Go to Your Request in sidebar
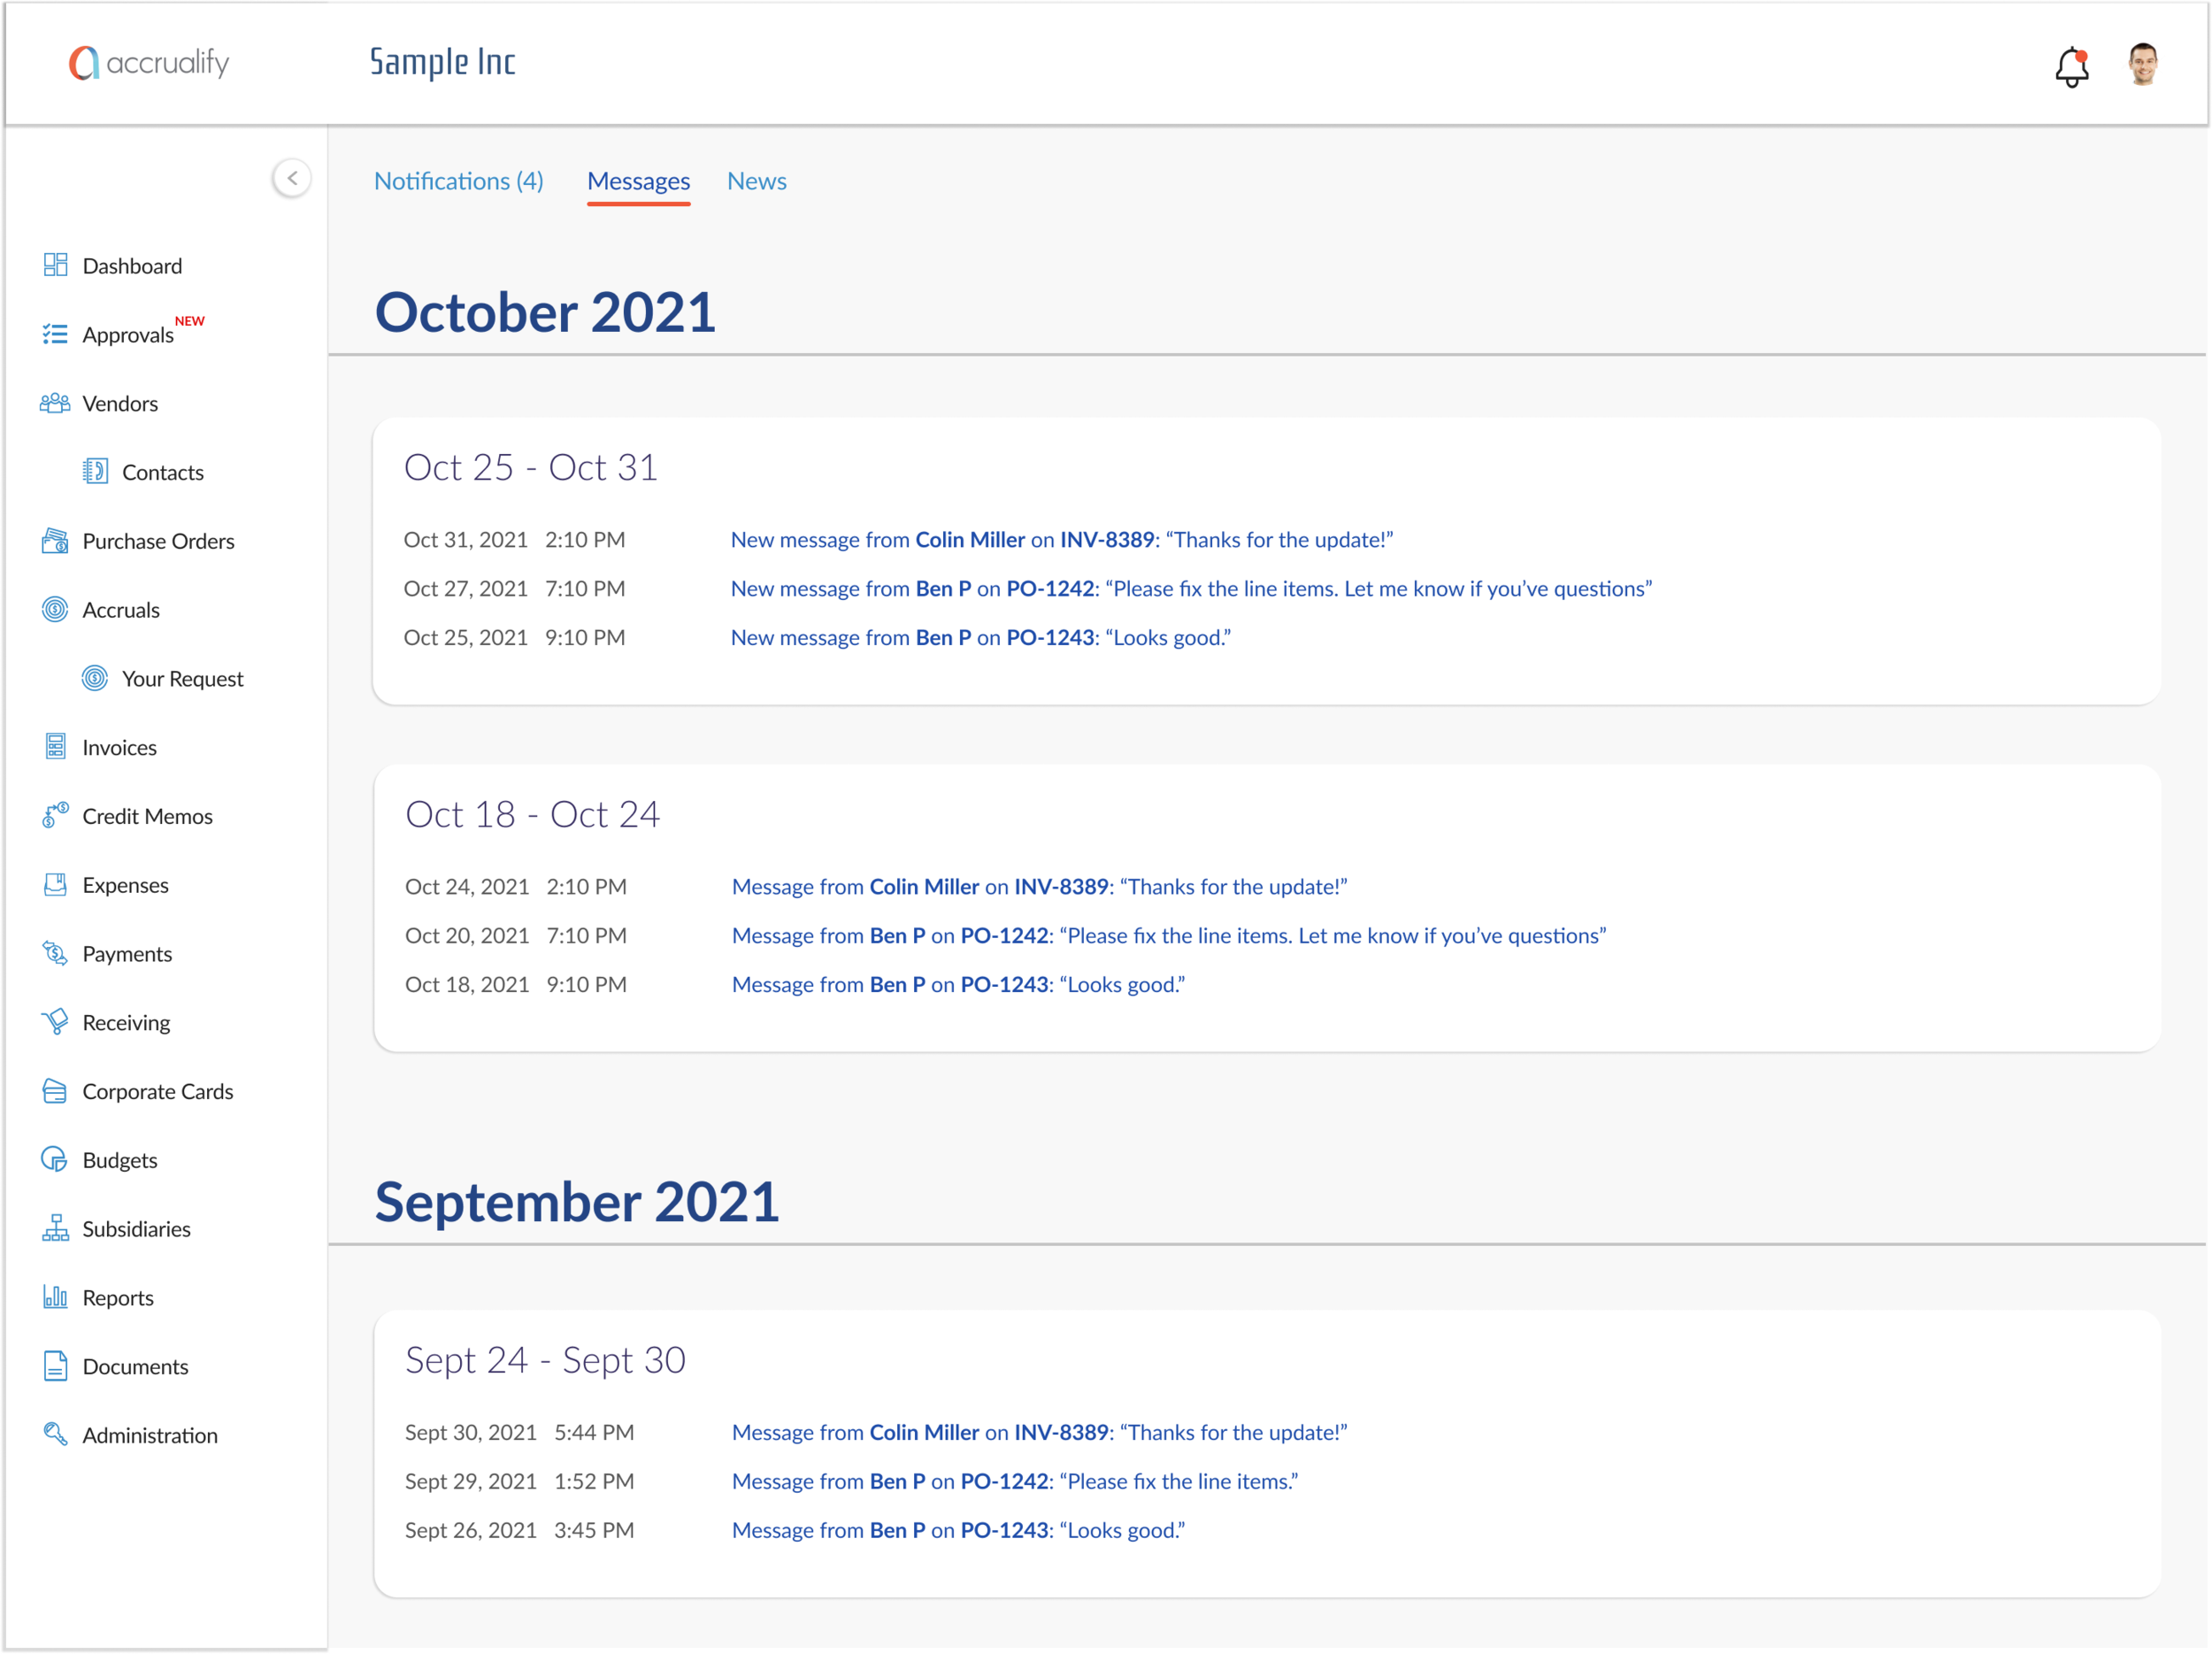This screenshot has width=2212, height=1654. (x=182, y=679)
